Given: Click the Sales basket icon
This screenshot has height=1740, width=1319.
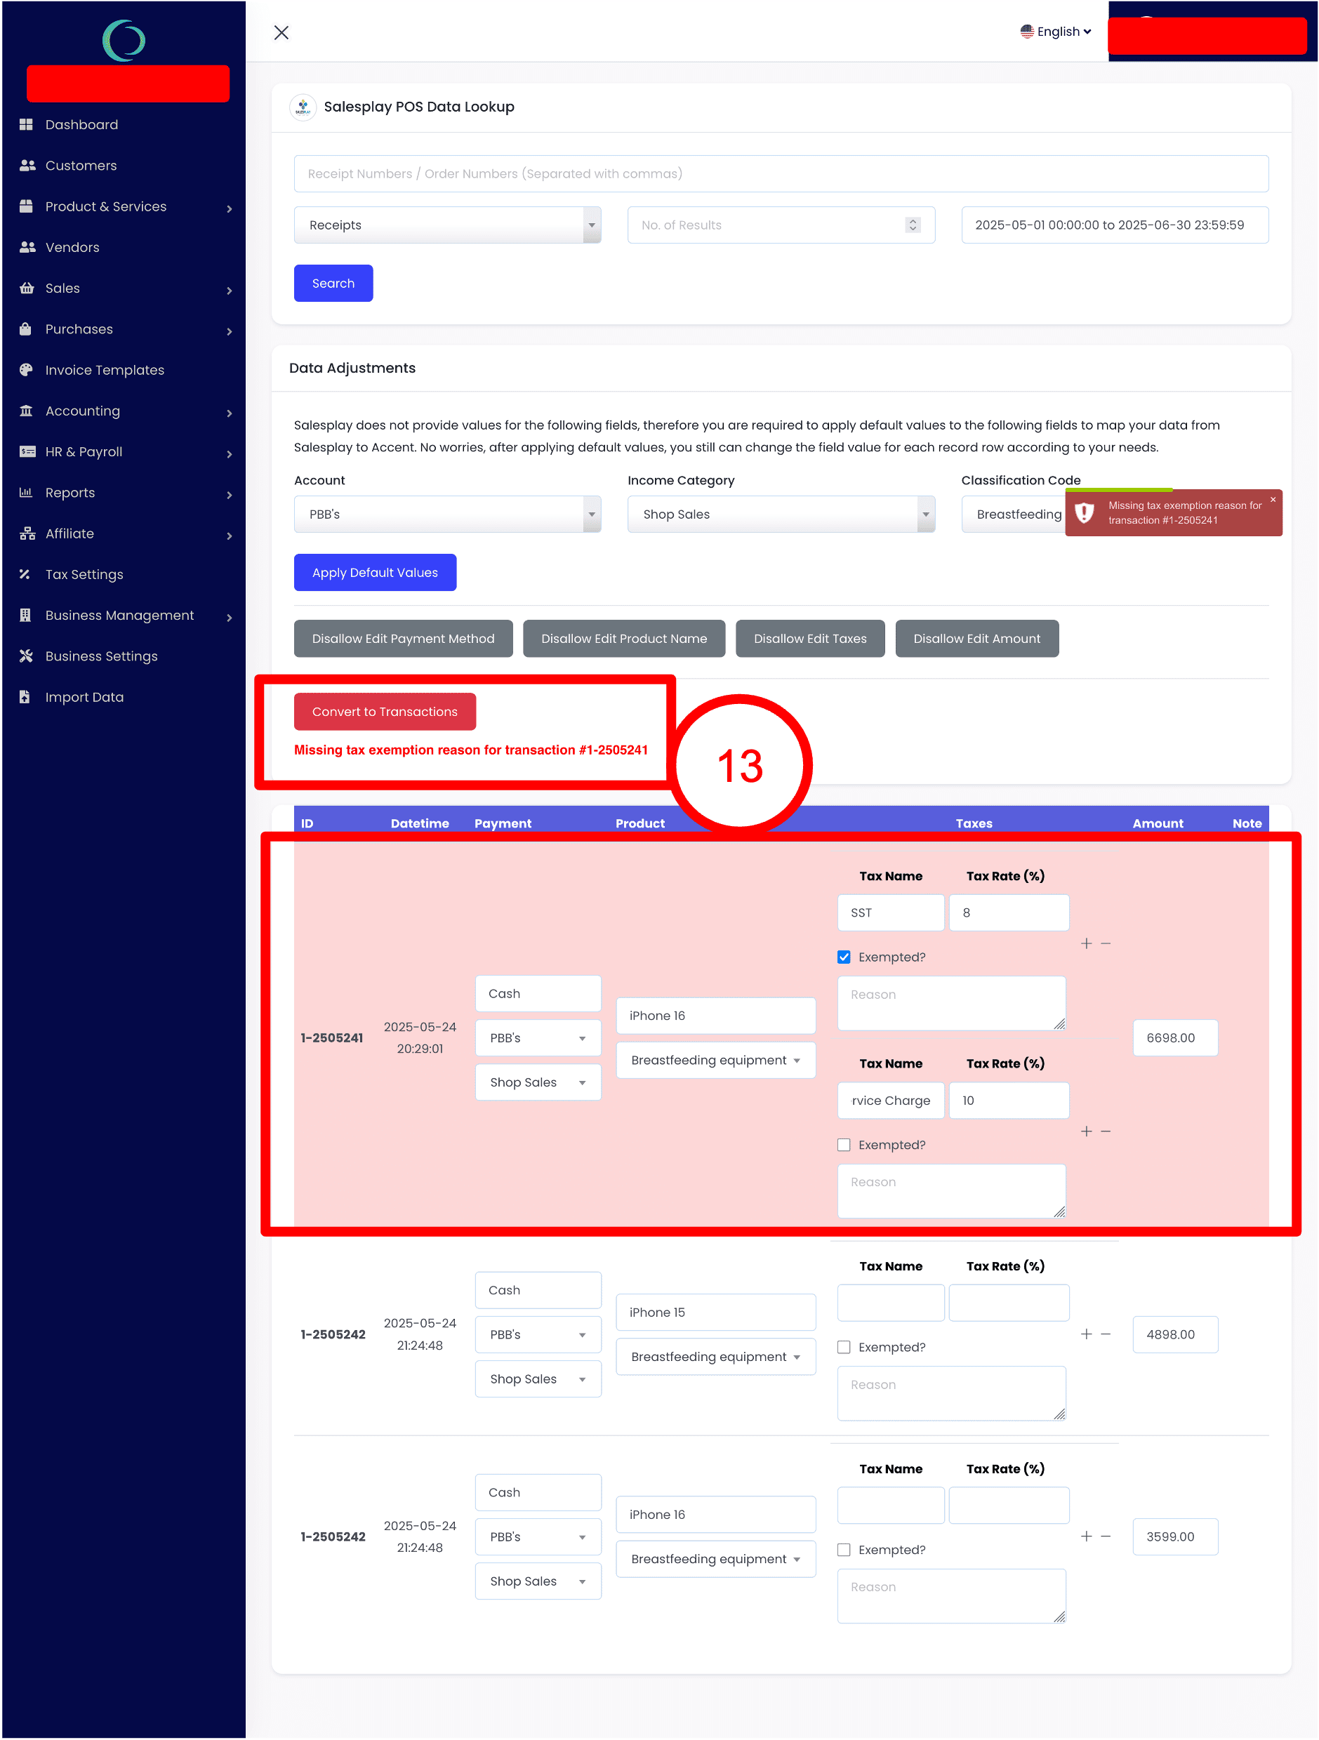Looking at the screenshot, I should click(26, 288).
